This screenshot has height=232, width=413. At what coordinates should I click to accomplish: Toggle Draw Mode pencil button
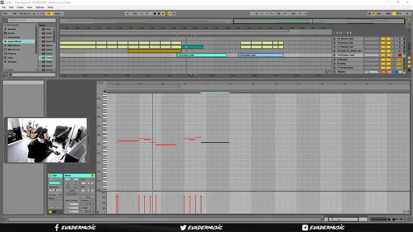[370, 14]
